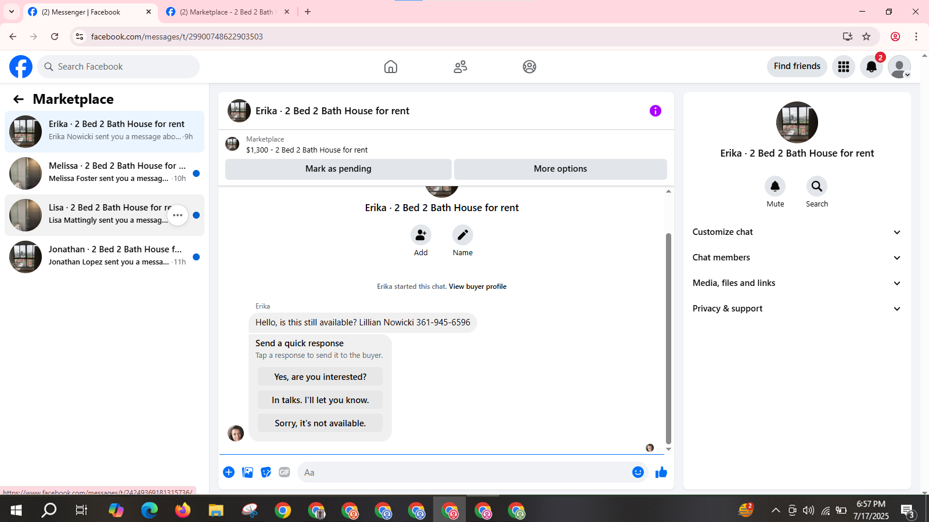Open the Facebook menu grid icon
929x522 pixels.
click(x=844, y=67)
